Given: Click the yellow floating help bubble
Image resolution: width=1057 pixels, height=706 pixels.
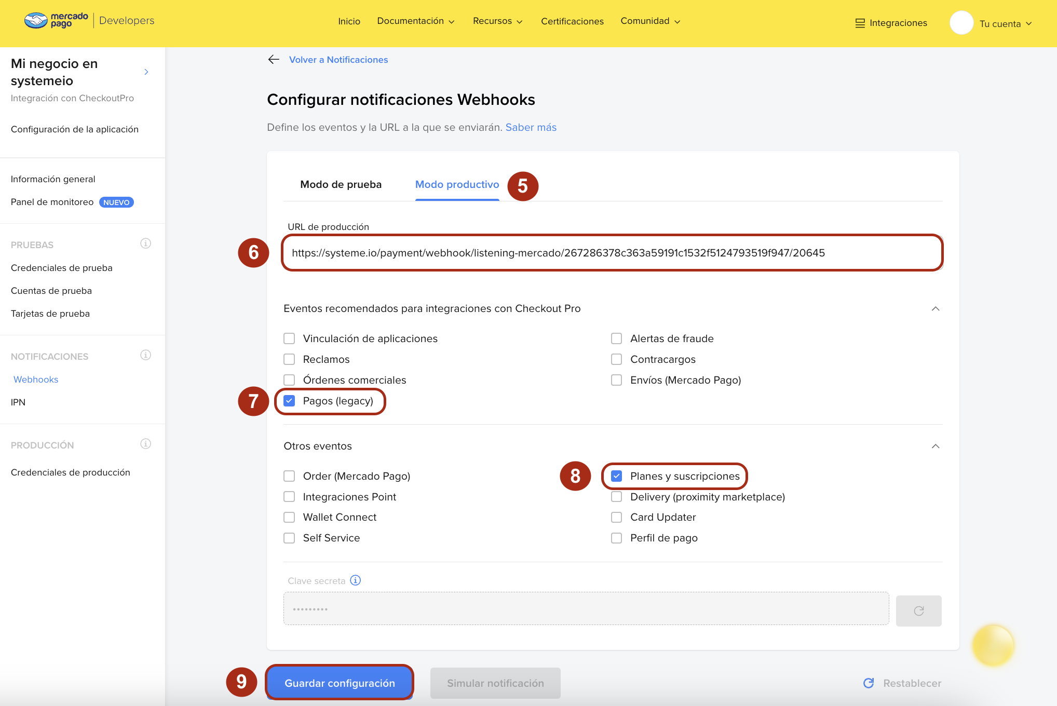Looking at the screenshot, I should coord(993,645).
